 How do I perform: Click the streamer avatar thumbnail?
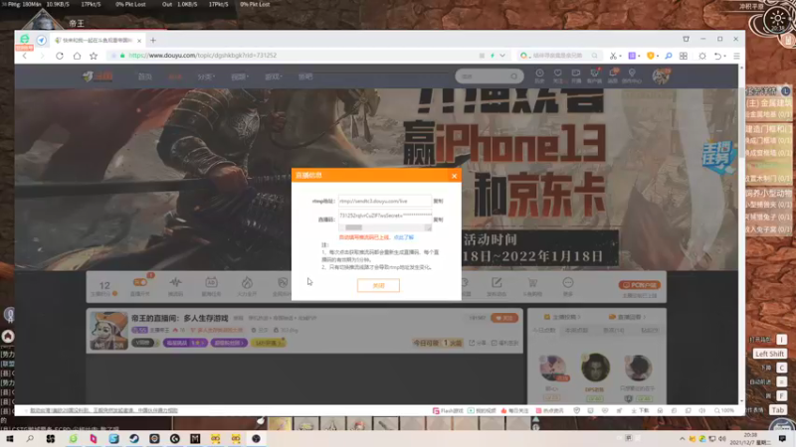[108, 331]
